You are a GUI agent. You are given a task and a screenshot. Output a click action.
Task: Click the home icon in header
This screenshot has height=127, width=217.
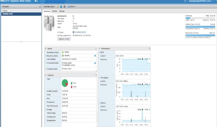[36, 1]
